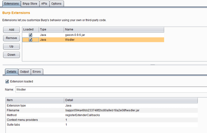
Task: Switch to the BApp Store tab
Action: click(30, 4)
